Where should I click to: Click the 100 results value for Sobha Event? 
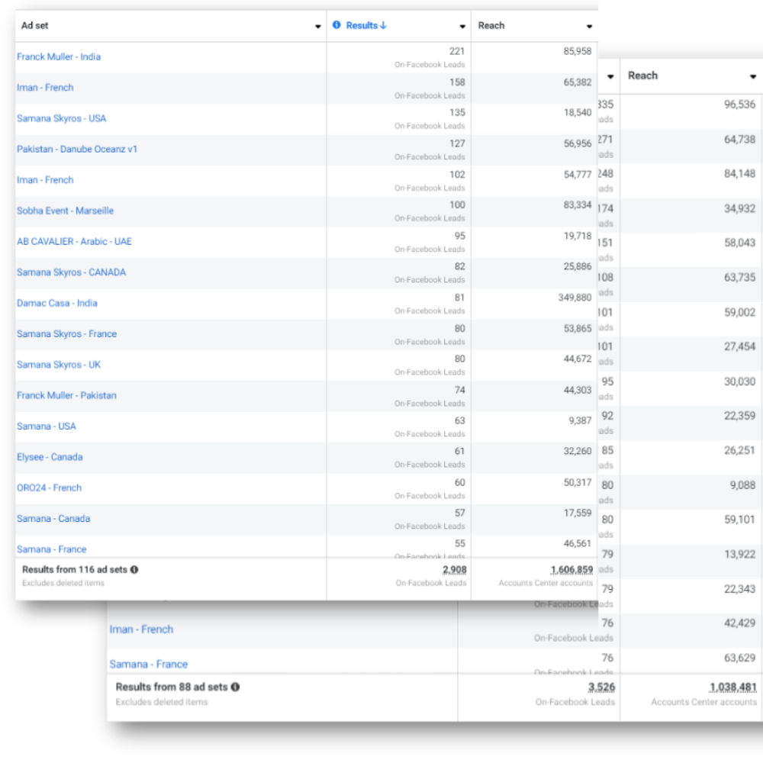(457, 204)
